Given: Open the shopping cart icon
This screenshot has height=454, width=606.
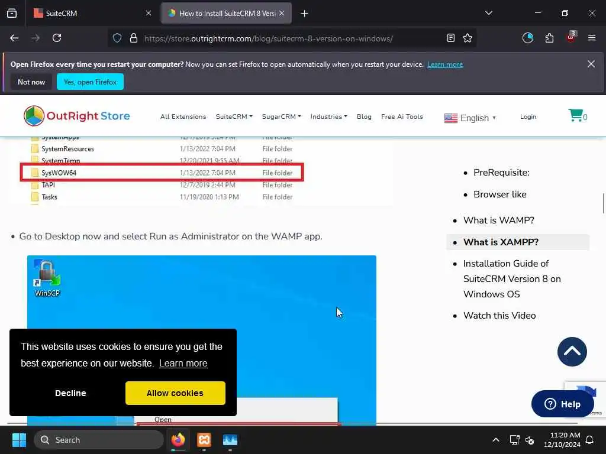Looking at the screenshot, I should (x=578, y=115).
